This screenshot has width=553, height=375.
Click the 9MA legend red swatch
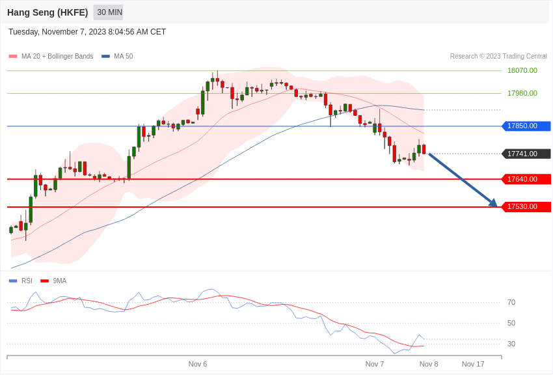tap(44, 281)
